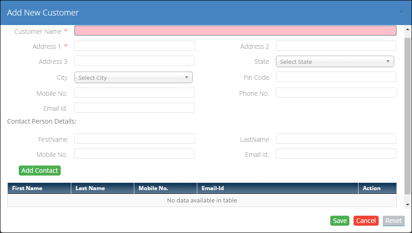Click the Customer Name input field
This screenshot has height=233, width=412.
pos(235,31)
